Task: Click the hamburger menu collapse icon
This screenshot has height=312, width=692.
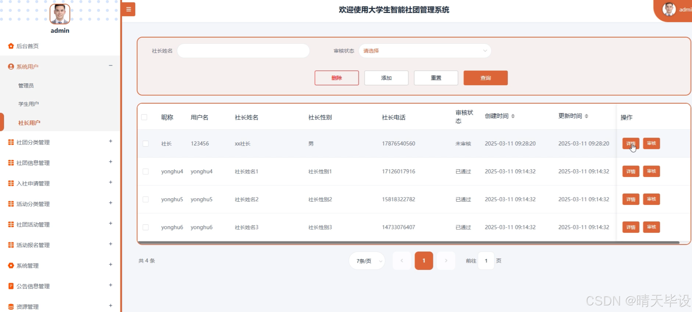Action: [128, 9]
